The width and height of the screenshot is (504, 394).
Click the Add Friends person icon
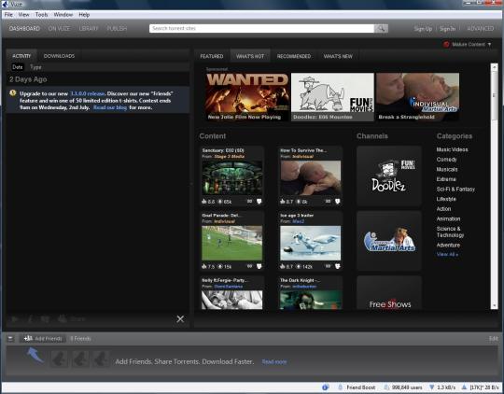[x=28, y=338]
